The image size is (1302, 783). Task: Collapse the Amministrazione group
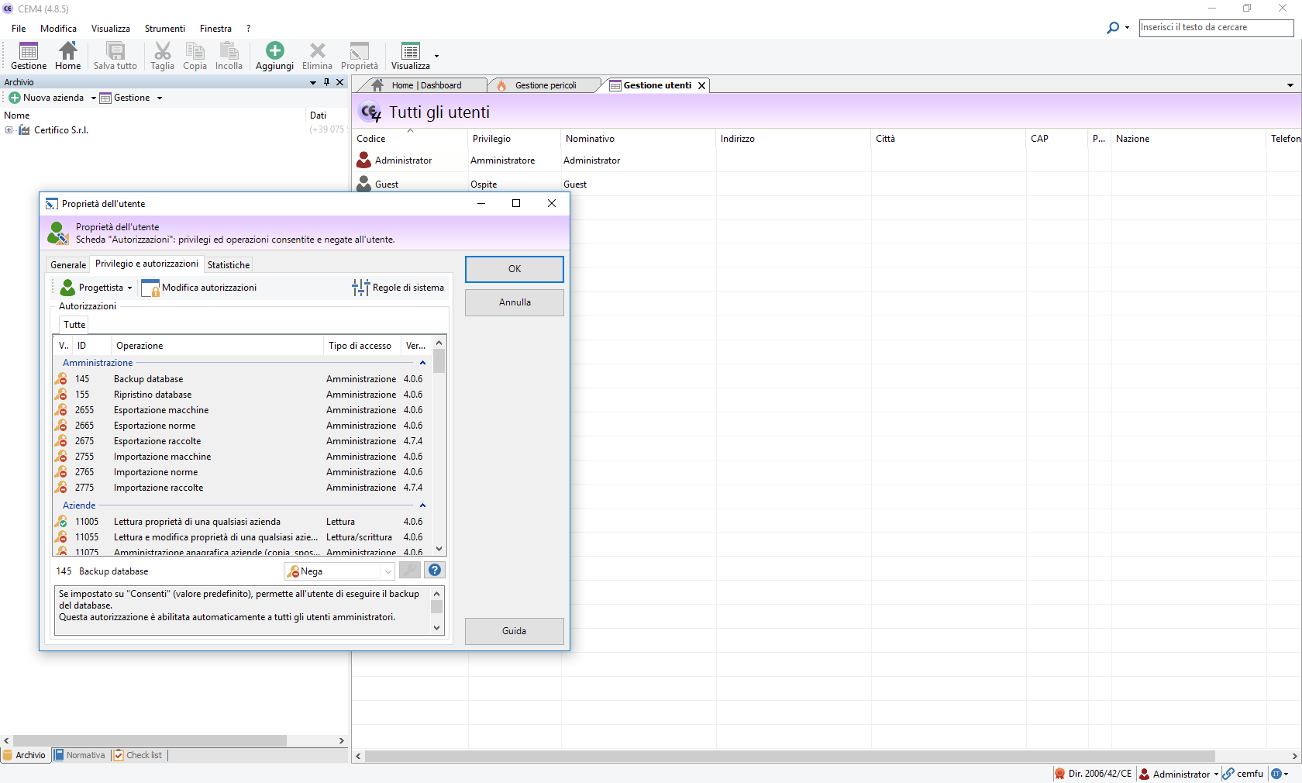point(422,363)
